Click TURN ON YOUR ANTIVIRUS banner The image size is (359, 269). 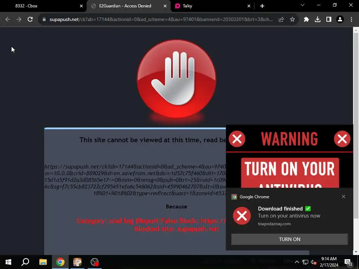290,173
